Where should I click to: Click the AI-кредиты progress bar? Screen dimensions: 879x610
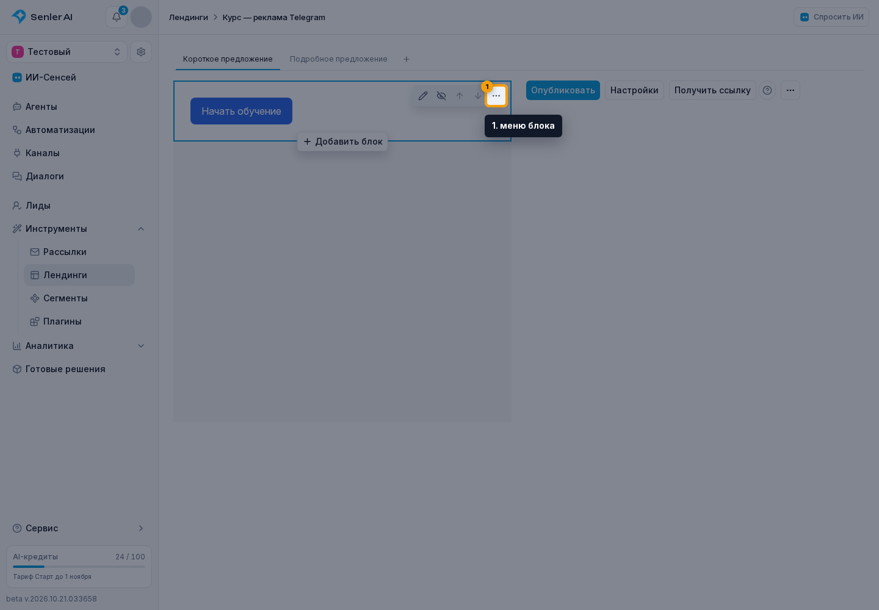tap(79, 567)
